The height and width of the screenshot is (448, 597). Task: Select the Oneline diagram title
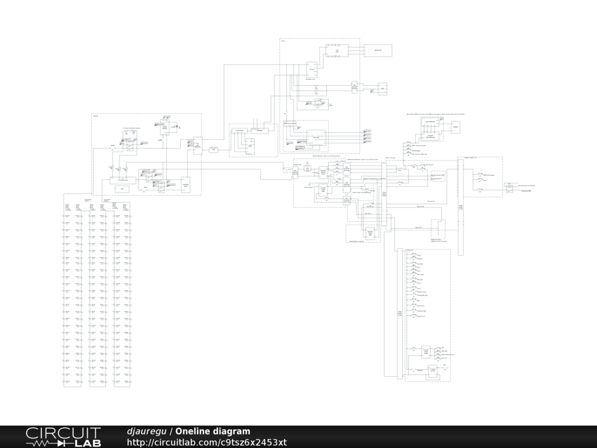[x=213, y=431]
